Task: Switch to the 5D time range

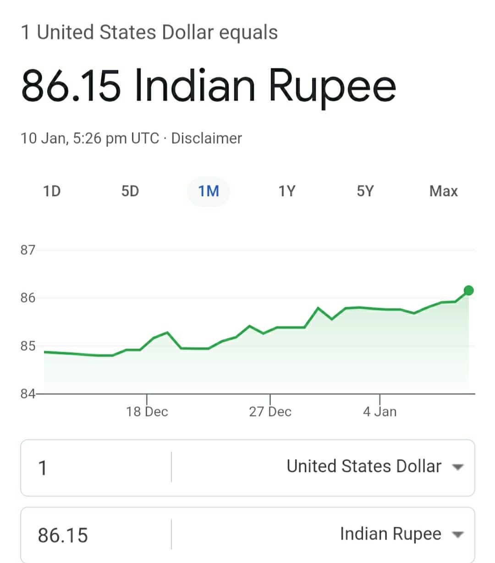Action: click(130, 191)
